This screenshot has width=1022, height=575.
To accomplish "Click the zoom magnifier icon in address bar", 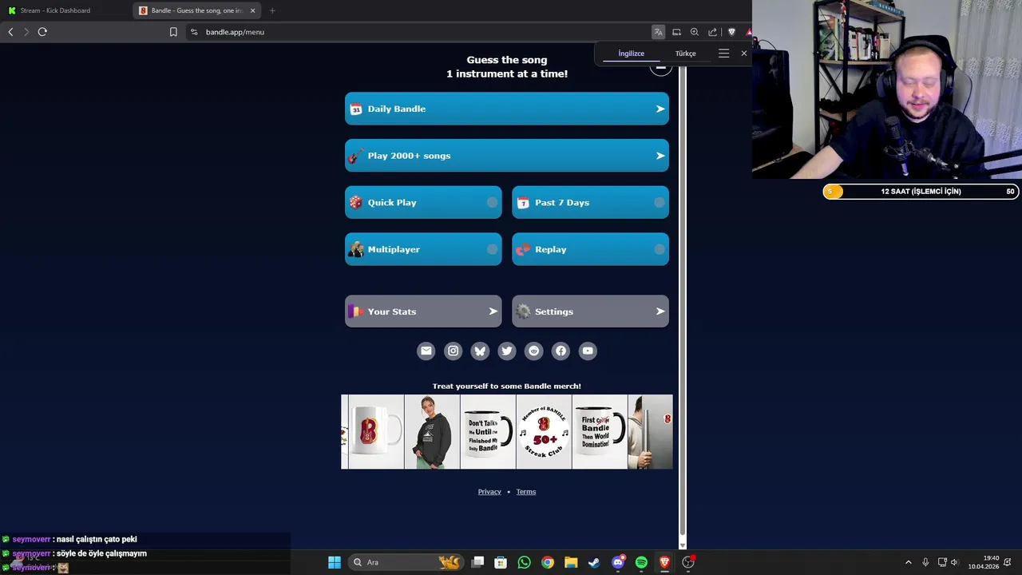I will [x=695, y=32].
